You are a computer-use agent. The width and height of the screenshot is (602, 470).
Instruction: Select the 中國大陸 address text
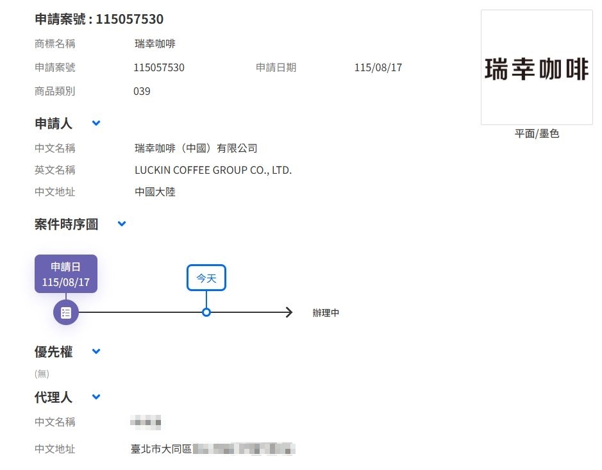[155, 192]
